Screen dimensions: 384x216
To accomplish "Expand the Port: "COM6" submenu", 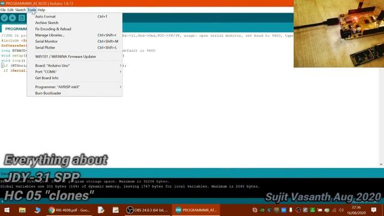I will (74, 72).
